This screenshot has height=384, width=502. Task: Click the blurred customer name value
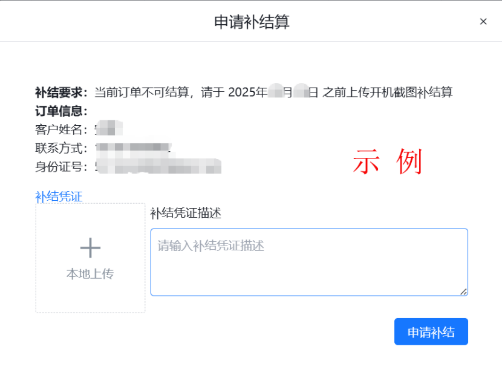(110, 129)
